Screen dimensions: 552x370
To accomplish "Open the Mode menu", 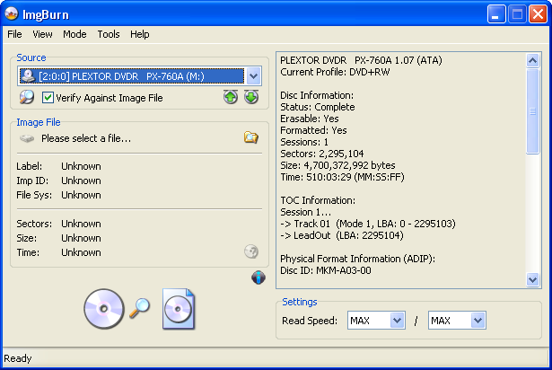I will (x=74, y=34).
